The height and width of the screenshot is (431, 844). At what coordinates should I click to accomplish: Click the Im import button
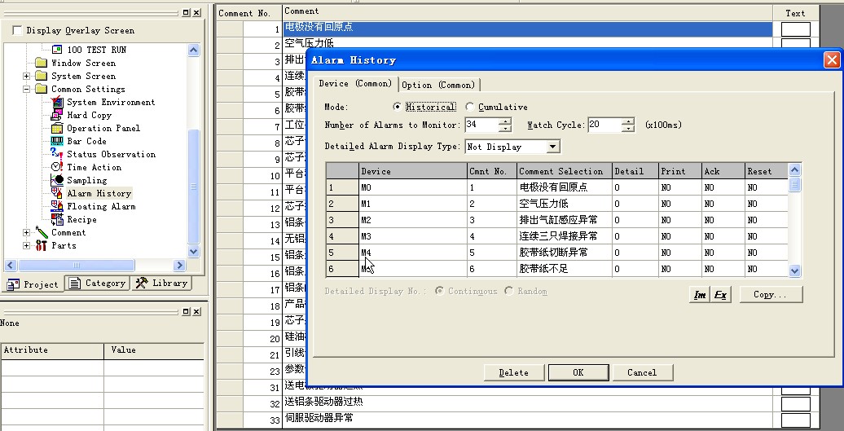699,295
